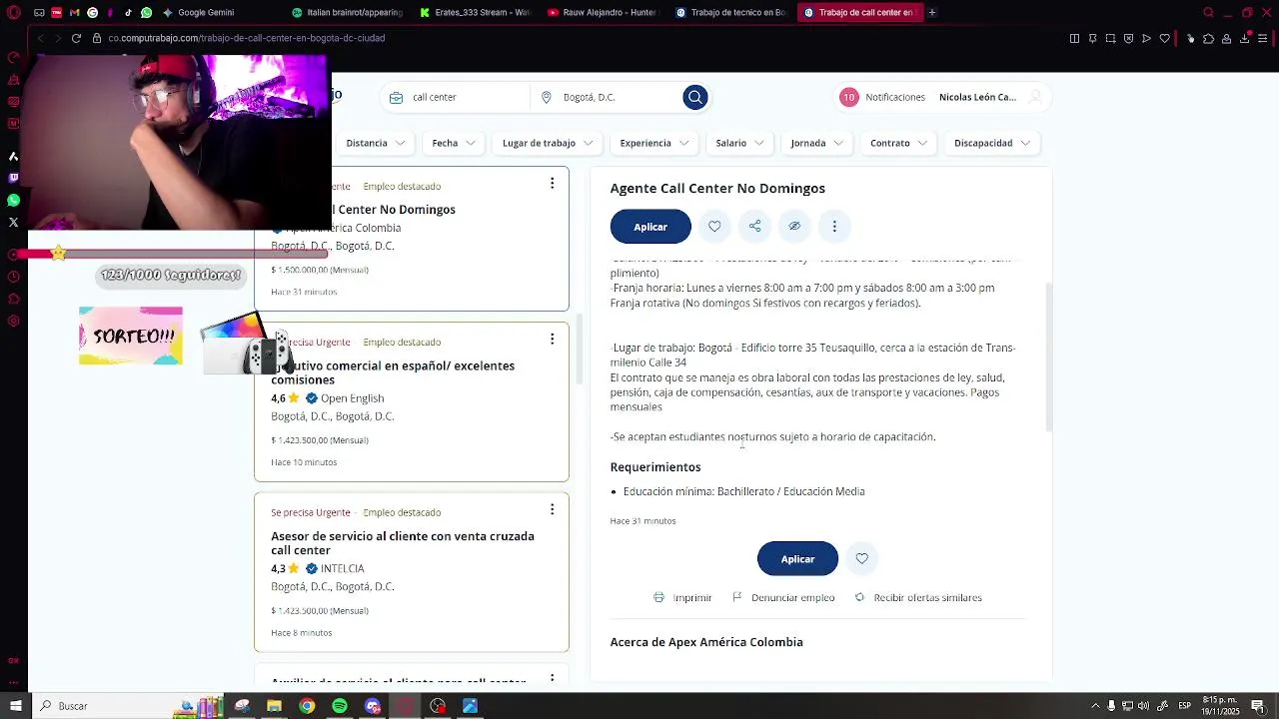Open options menu of Apex América job card
This screenshot has width=1279, height=719.
click(x=552, y=183)
